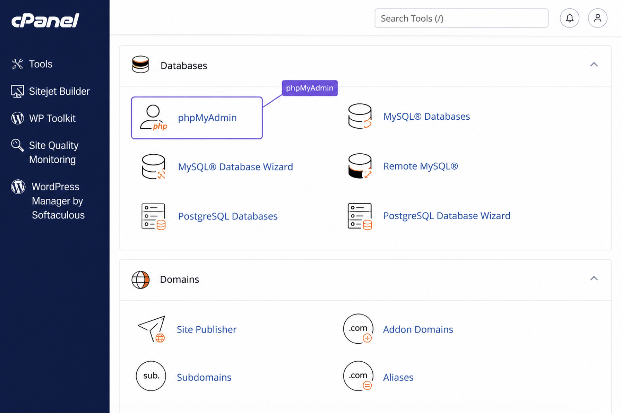622x413 pixels.
Task: Open the Remote MySQL® link
Action: (x=420, y=166)
